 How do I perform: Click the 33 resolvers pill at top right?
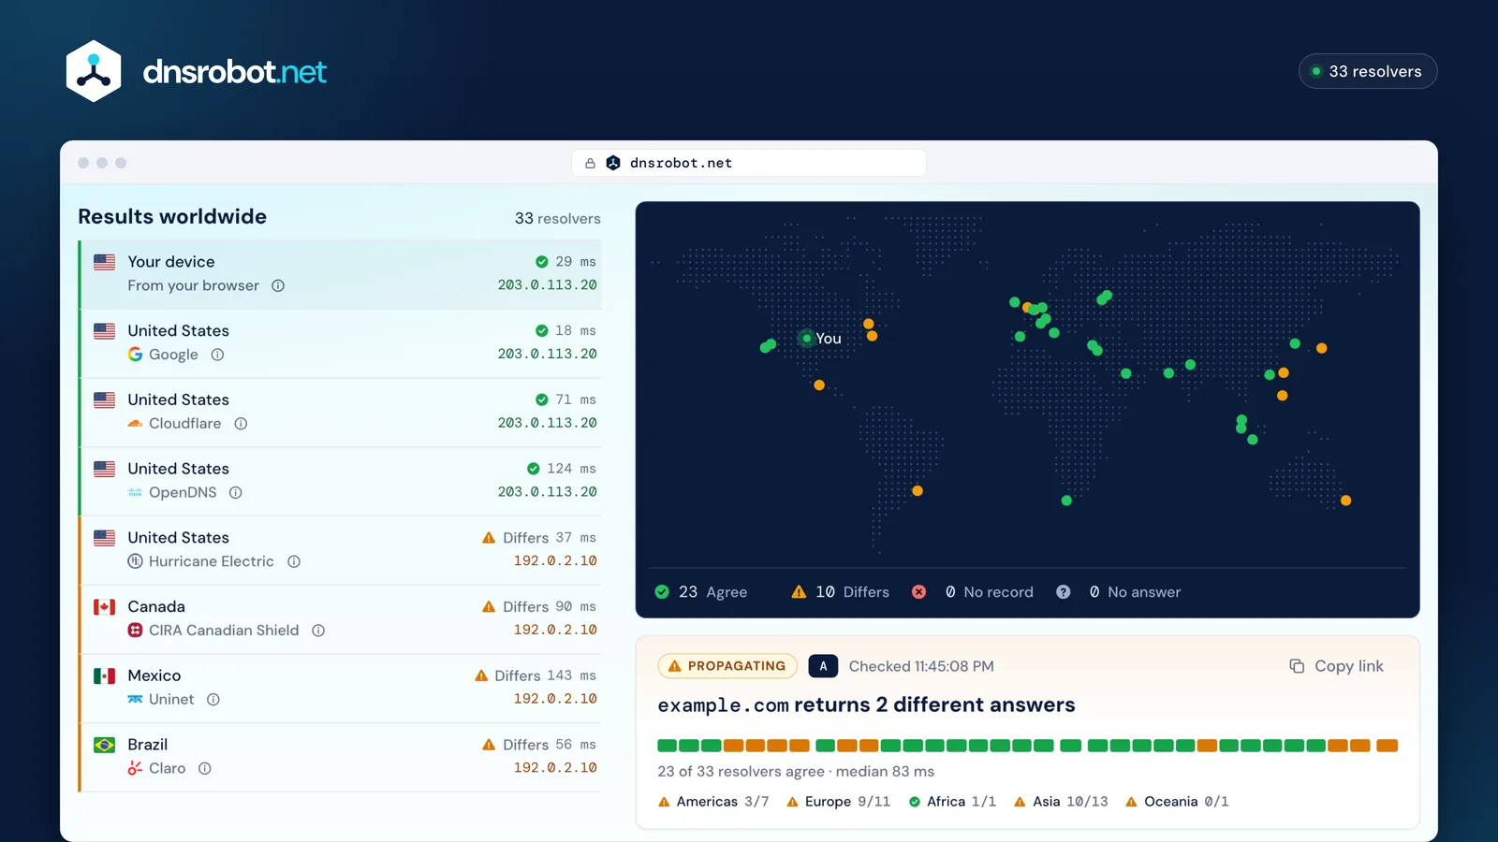[1368, 71]
